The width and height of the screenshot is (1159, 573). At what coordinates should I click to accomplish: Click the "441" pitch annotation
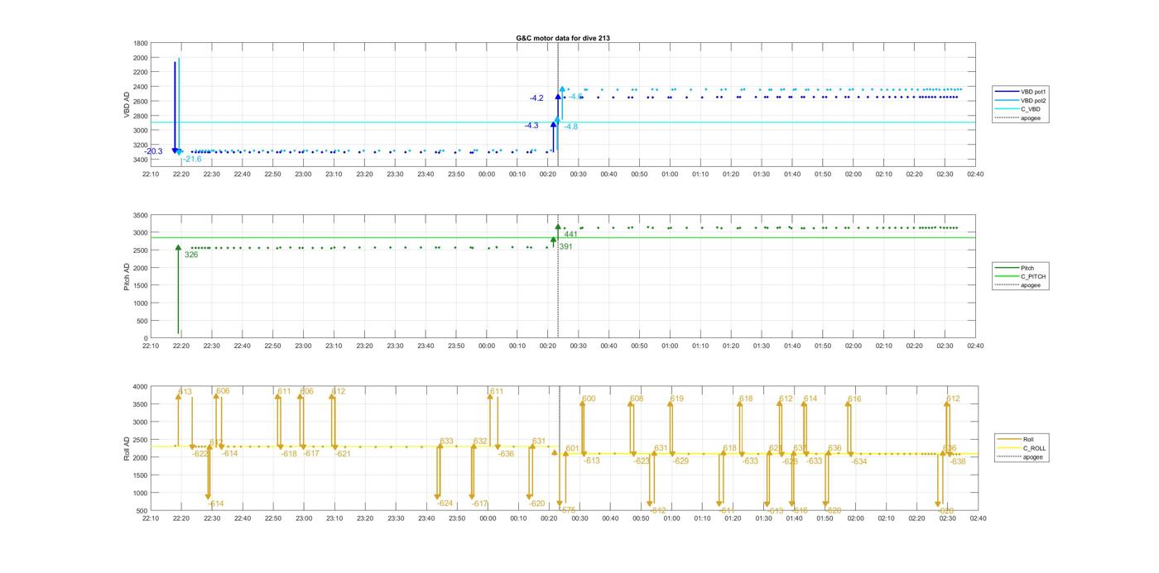(570, 235)
